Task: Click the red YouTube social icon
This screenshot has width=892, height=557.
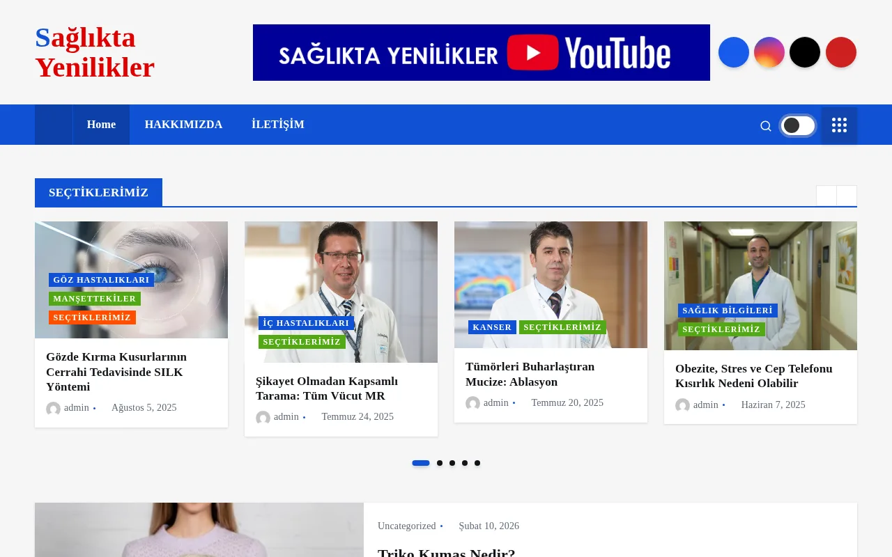Action: pyautogui.click(x=840, y=52)
